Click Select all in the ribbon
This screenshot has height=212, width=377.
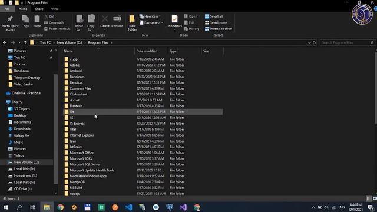[214, 16]
